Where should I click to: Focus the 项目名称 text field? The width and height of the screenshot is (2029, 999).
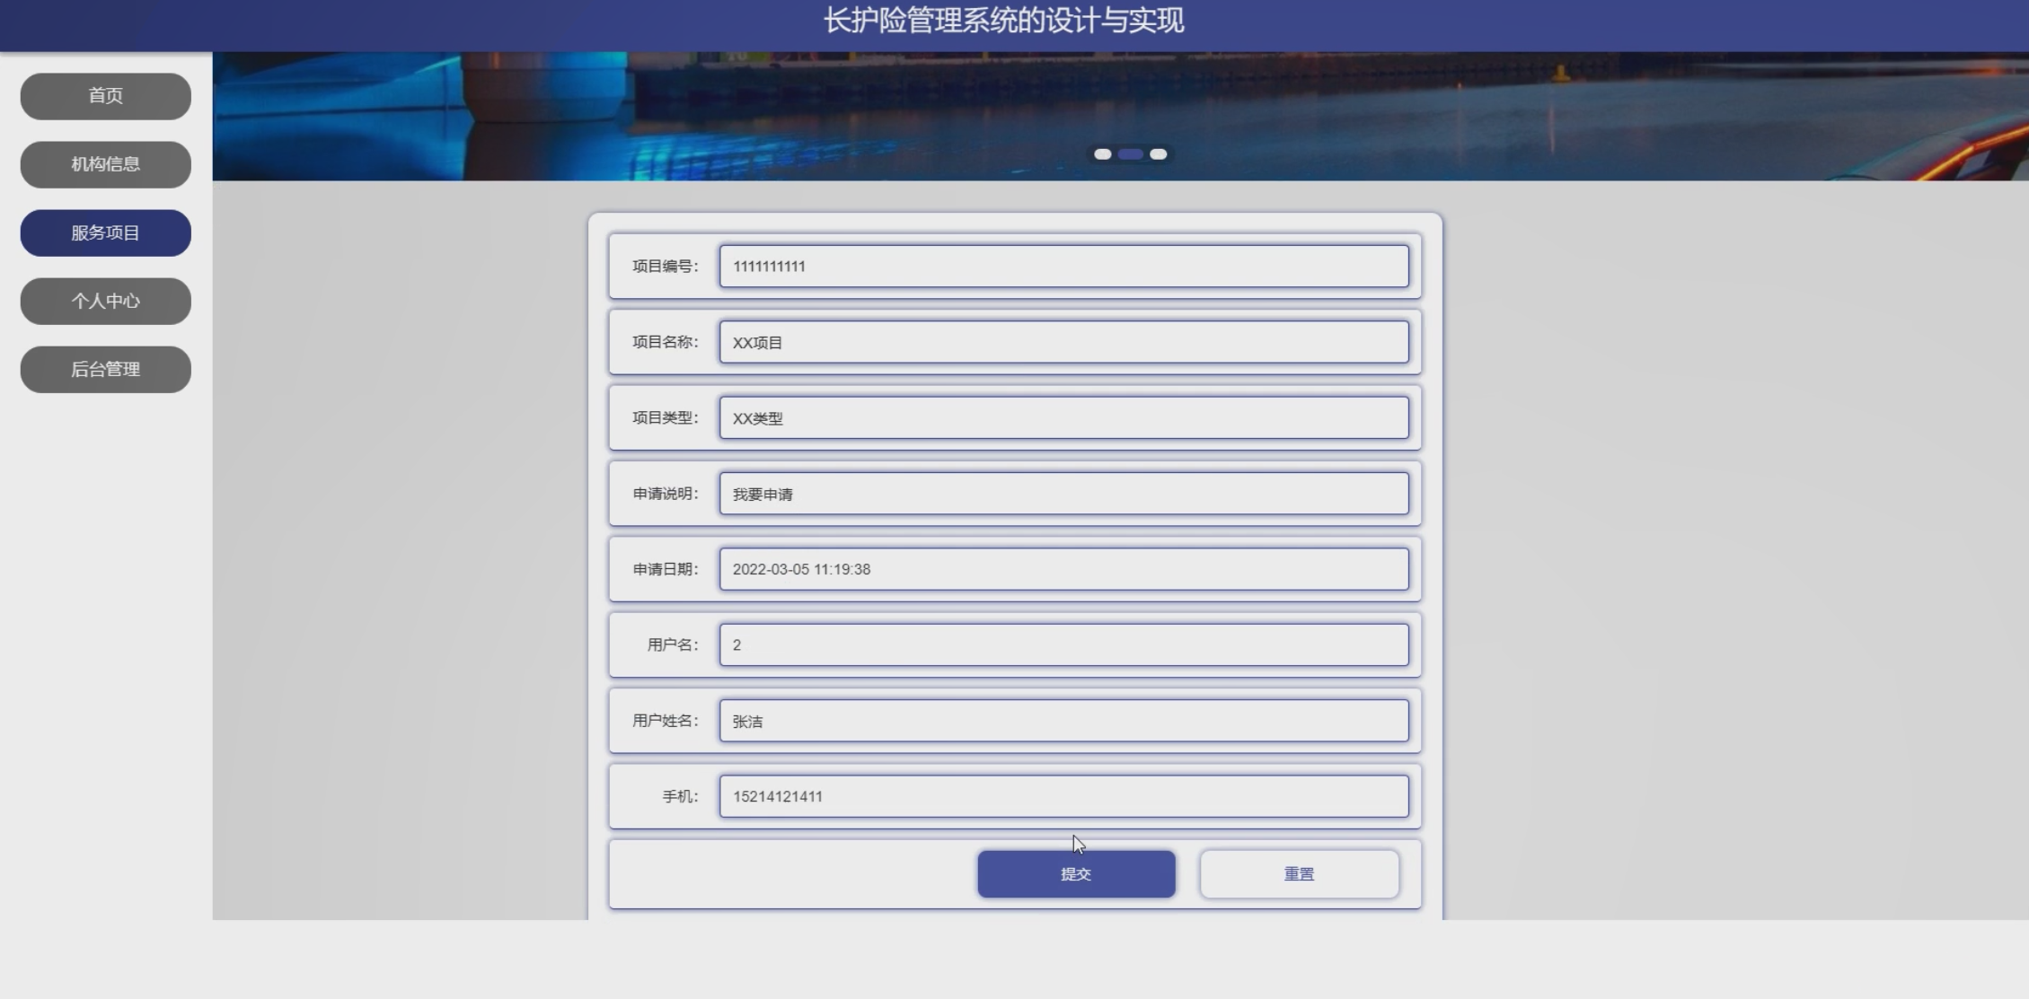click(1063, 342)
